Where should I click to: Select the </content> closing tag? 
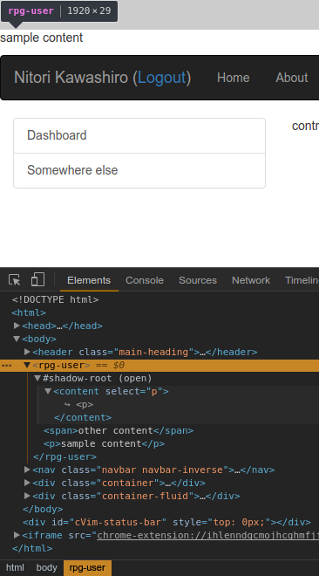point(83,418)
